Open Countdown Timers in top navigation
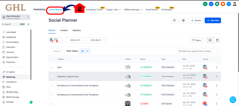The height and width of the screenshot is (106, 239). point(94,10)
